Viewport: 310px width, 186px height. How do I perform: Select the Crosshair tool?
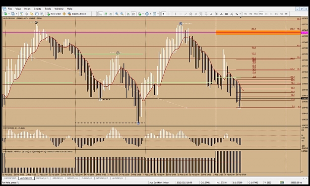(x=169, y=14)
